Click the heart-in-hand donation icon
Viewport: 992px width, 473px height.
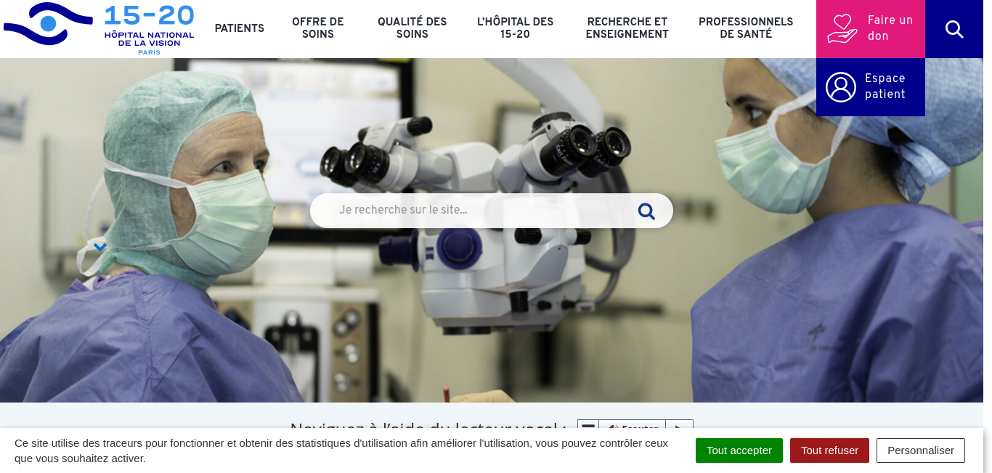tap(842, 29)
